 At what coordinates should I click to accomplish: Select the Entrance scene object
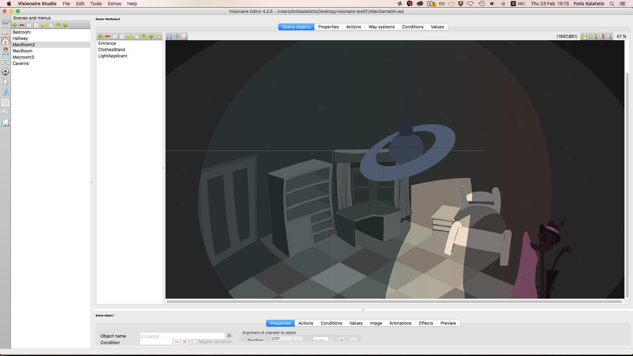130,44
